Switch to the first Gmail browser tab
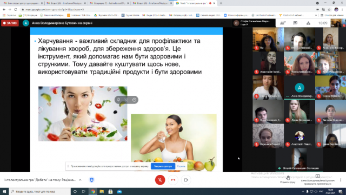The height and width of the screenshot is (195, 346). click(23, 3)
